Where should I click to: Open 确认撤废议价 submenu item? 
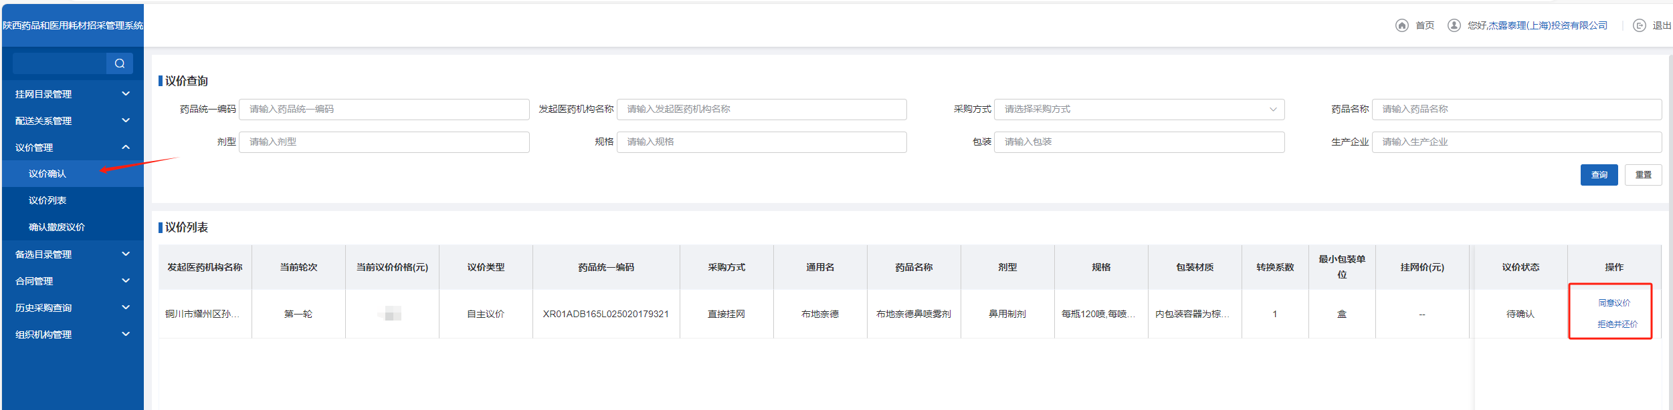(x=57, y=227)
